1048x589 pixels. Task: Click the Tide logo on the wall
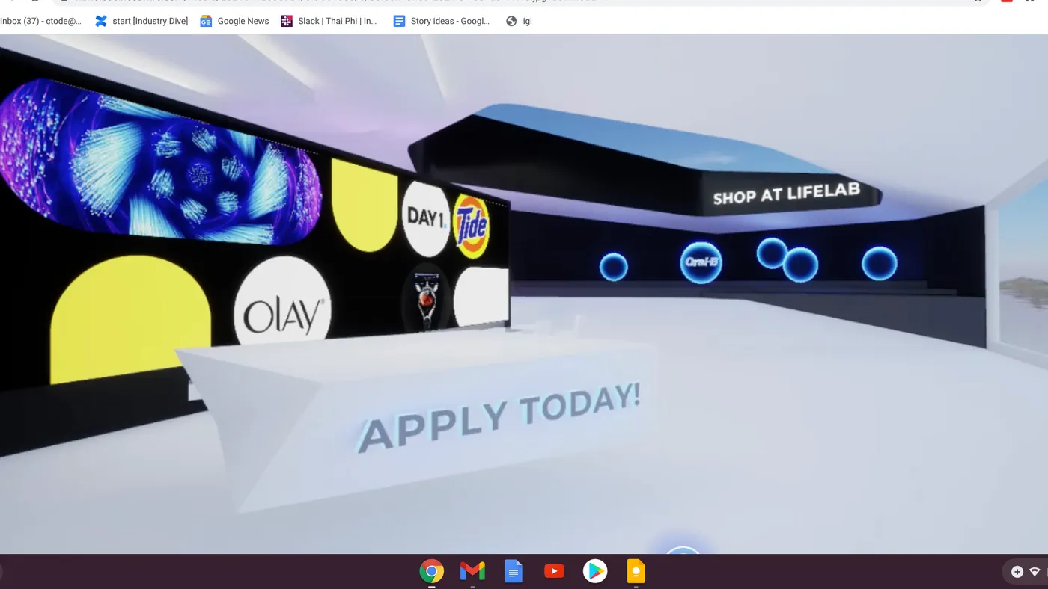pyautogui.click(x=472, y=226)
